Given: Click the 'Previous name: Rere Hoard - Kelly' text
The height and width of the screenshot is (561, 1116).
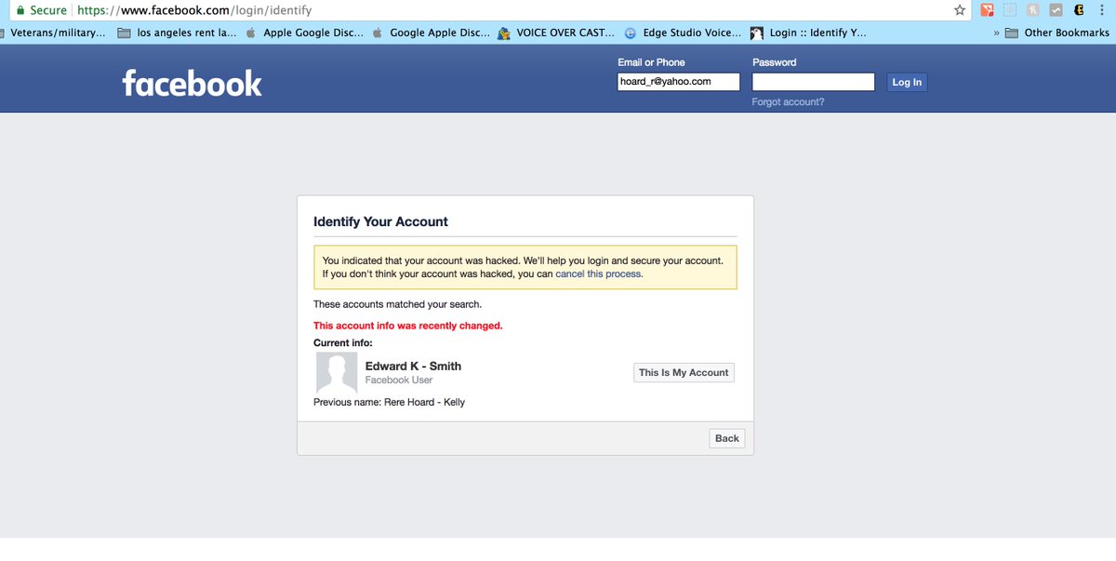Looking at the screenshot, I should point(389,402).
